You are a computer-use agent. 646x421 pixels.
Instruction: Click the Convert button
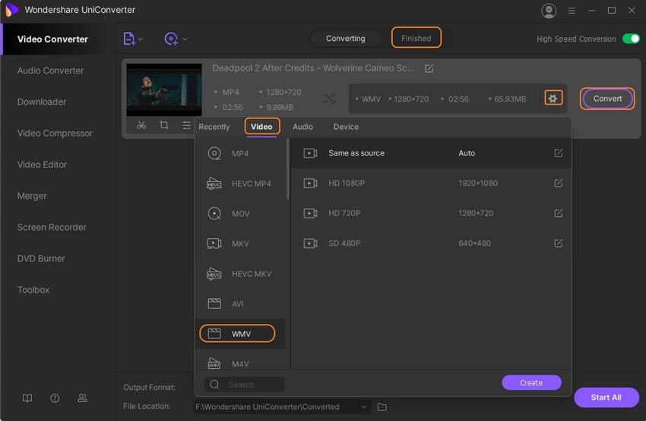607,99
